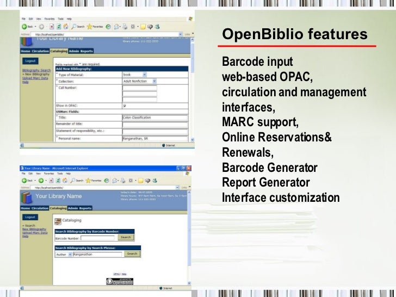
Task: Click Discuss speech-bubble icon in upper browser toolbar
Action: pos(150,27)
